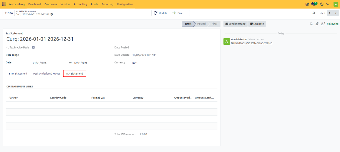
Task: Switch to the BTW Statement tab
Action: 18,73
